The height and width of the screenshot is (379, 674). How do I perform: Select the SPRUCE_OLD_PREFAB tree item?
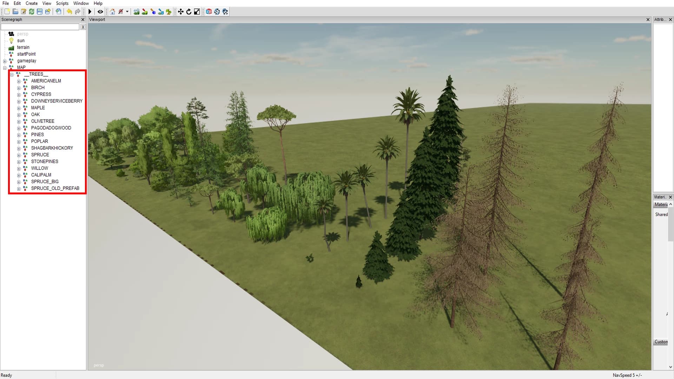click(55, 188)
